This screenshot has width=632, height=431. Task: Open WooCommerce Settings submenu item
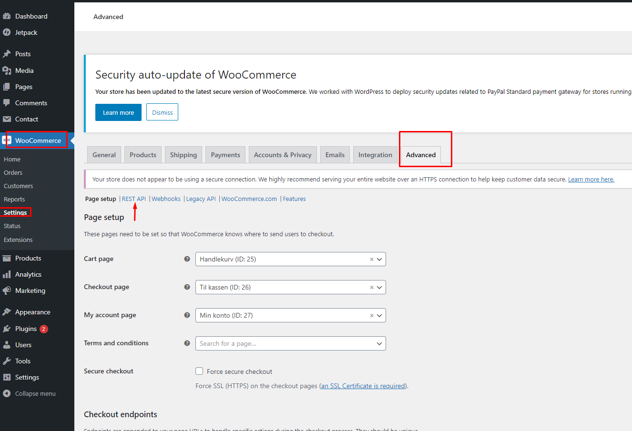(15, 213)
